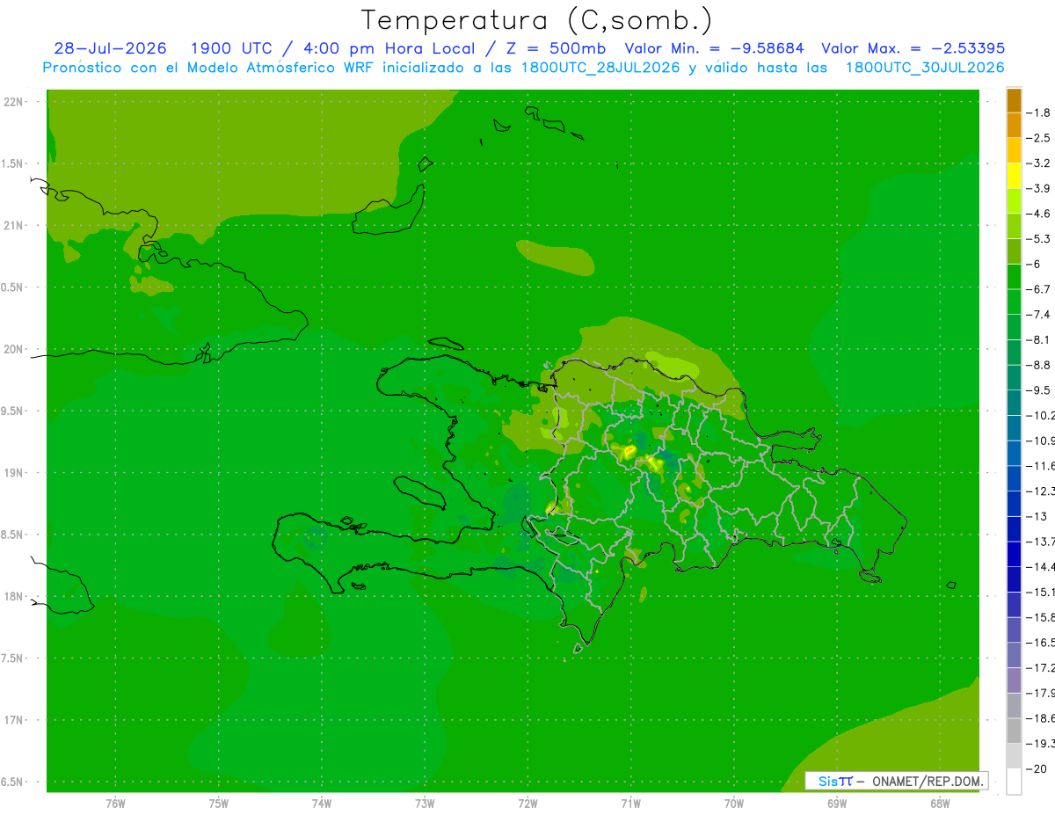The height and width of the screenshot is (815, 1055).
Task: Click the purple swatch between -16.5 and -17.2
Action: coord(1014,655)
